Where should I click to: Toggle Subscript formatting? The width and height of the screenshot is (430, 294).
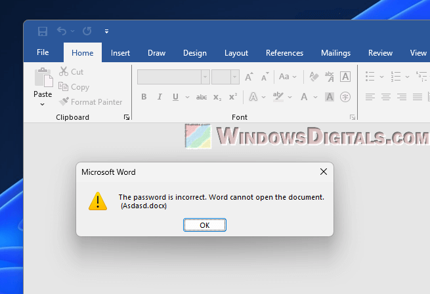coord(217,98)
